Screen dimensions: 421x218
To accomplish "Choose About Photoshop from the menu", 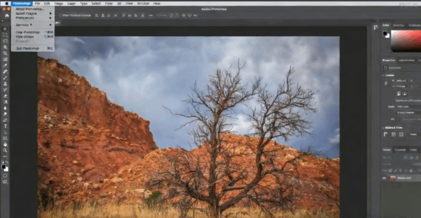I will point(30,9).
